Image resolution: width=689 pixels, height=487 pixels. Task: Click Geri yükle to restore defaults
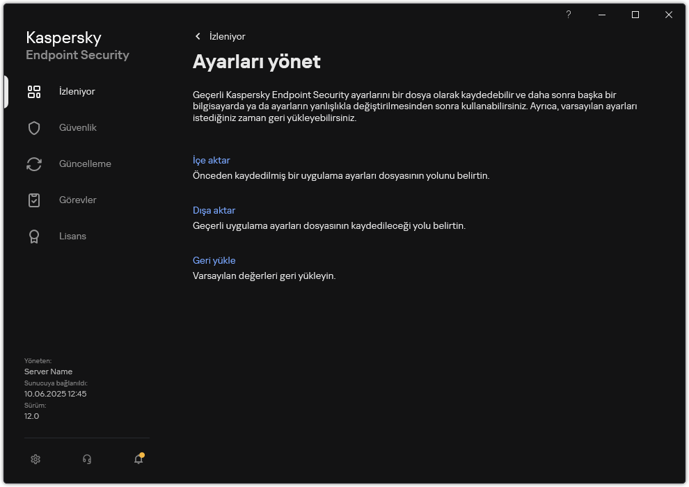(214, 260)
